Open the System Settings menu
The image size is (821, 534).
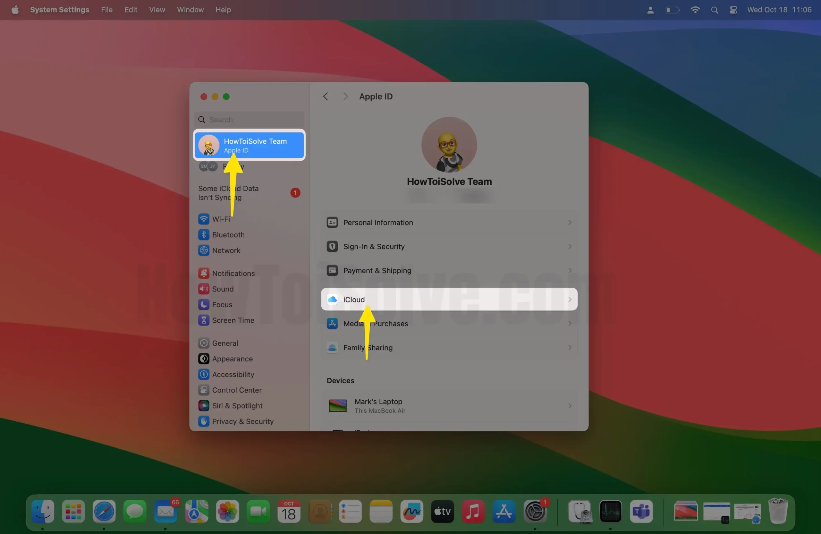[59, 10]
